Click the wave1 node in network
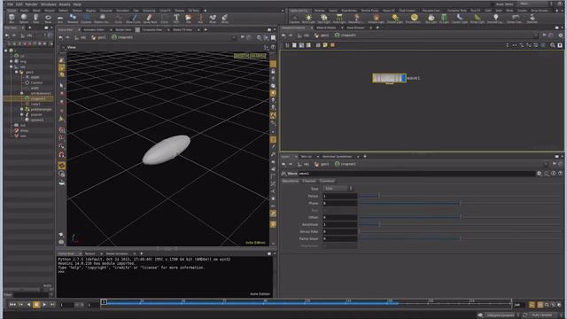 coord(389,78)
